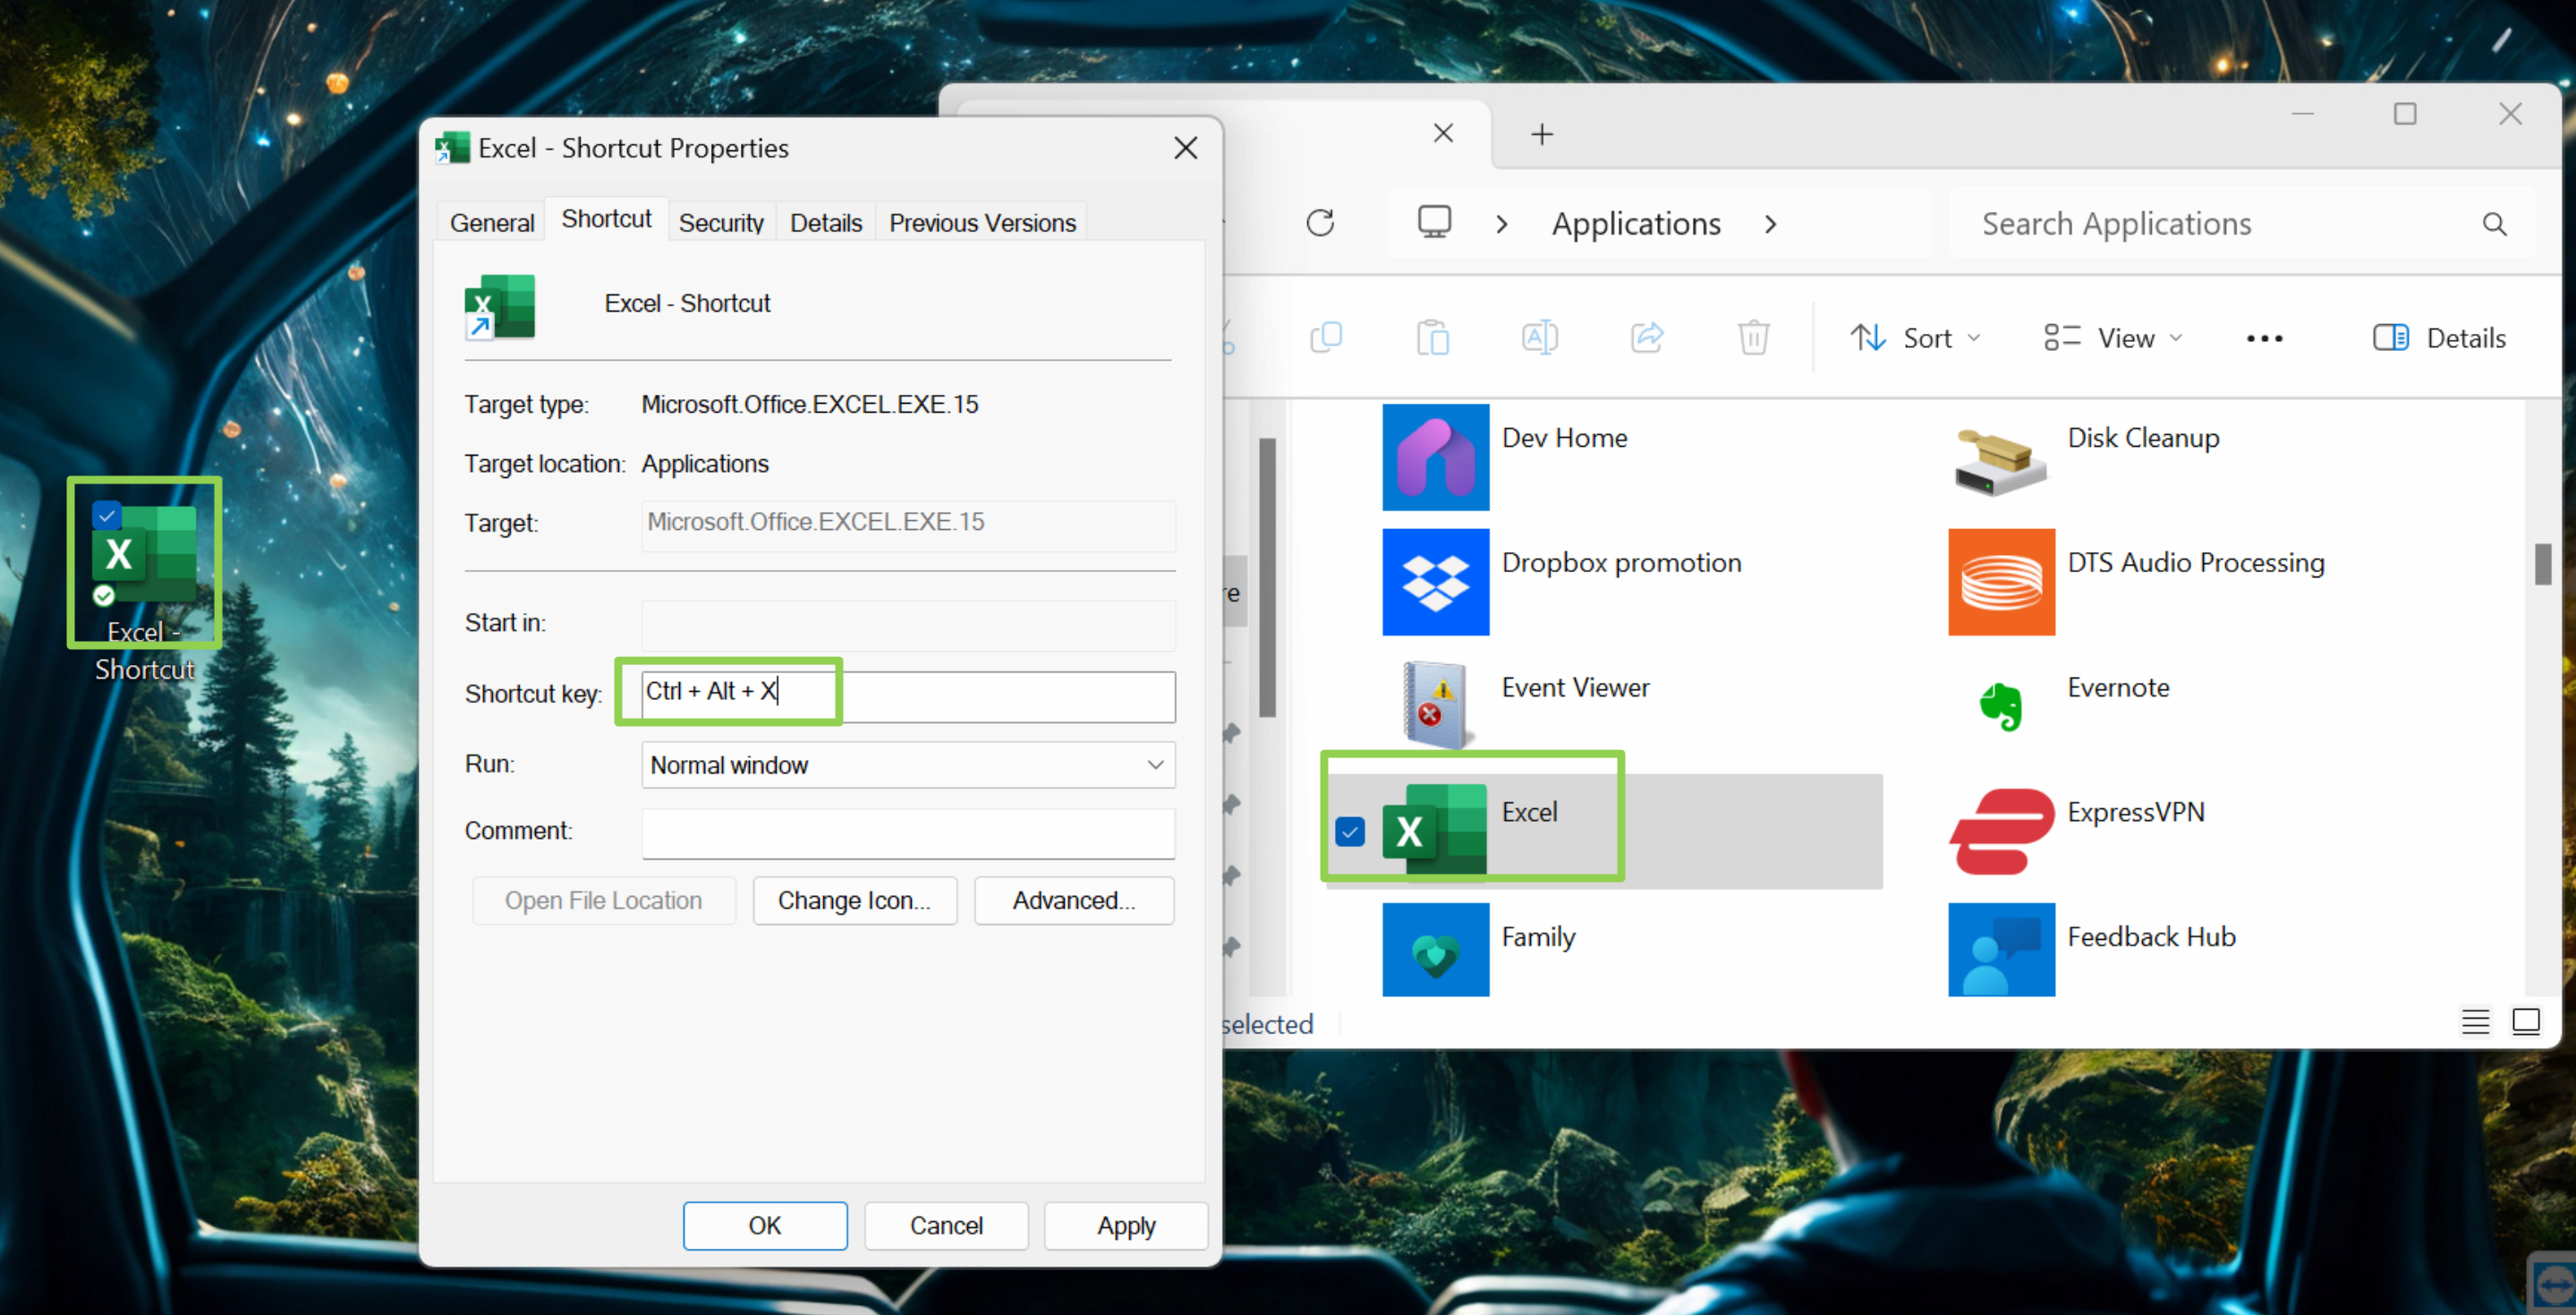Switch to list view layout icon
2576x1315 pixels.
click(2475, 1021)
